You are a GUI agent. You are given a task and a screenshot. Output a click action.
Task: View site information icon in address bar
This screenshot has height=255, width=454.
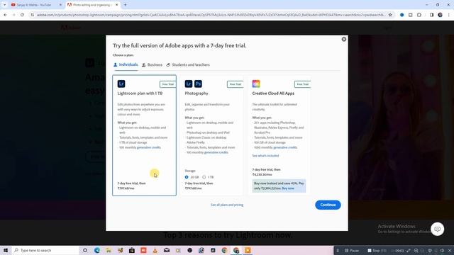(x=32, y=15)
